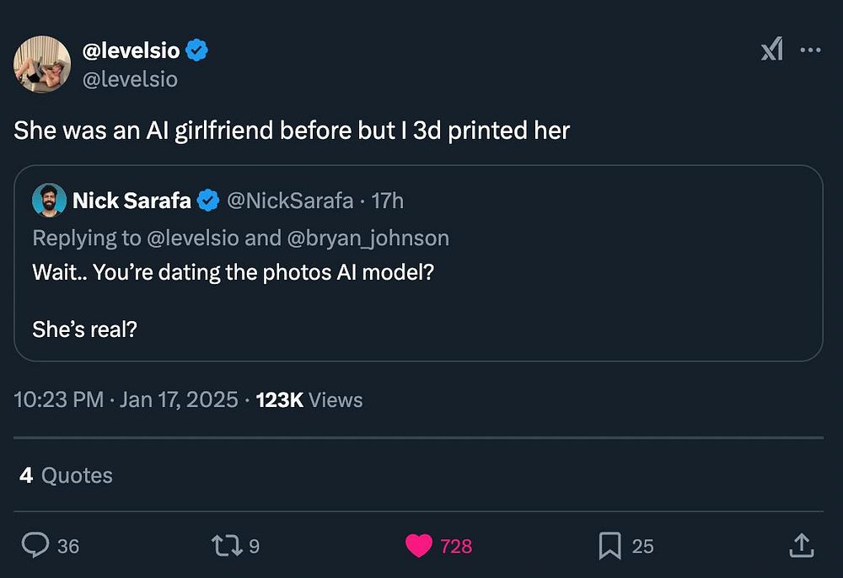Open the three-dot more options menu
Image resolution: width=843 pixels, height=578 pixels.
(x=810, y=51)
